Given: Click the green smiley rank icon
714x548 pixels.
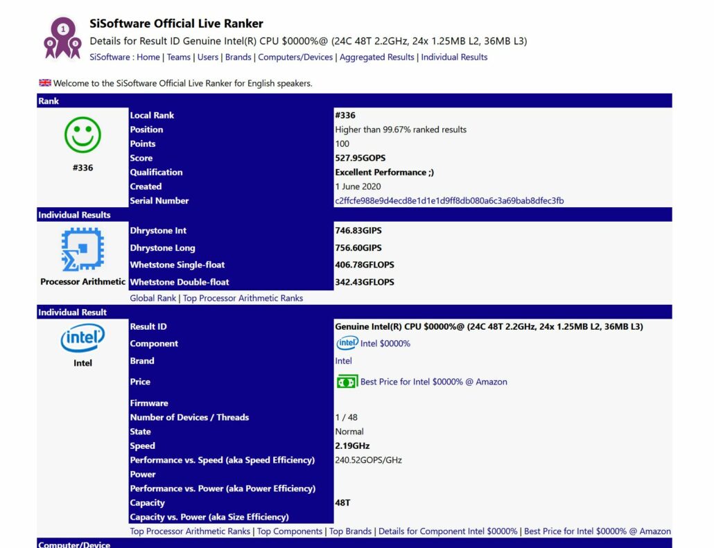Looking at the screenshot, I should coord(82,136).
